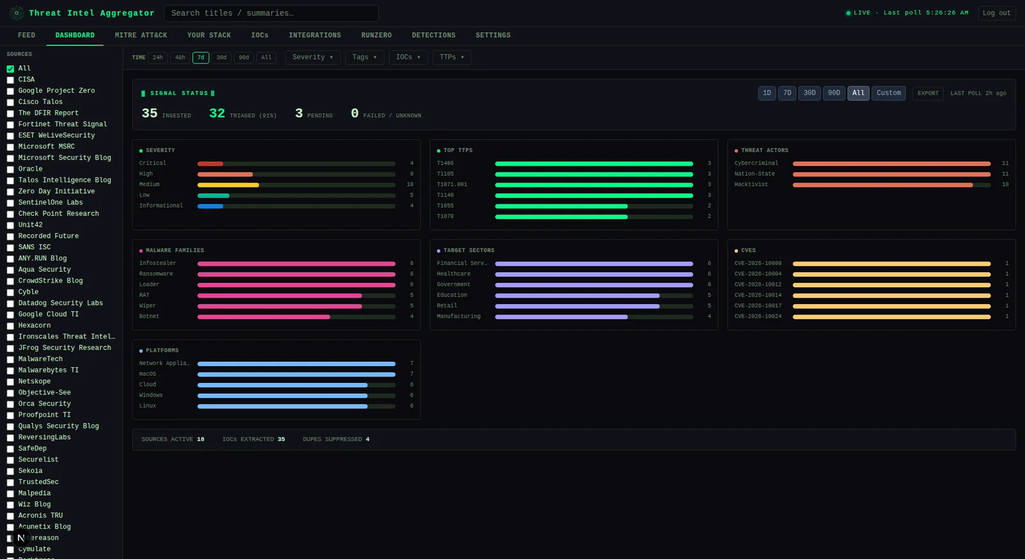
Task: Click the Medium severity bar
Action: pos(297,185)
